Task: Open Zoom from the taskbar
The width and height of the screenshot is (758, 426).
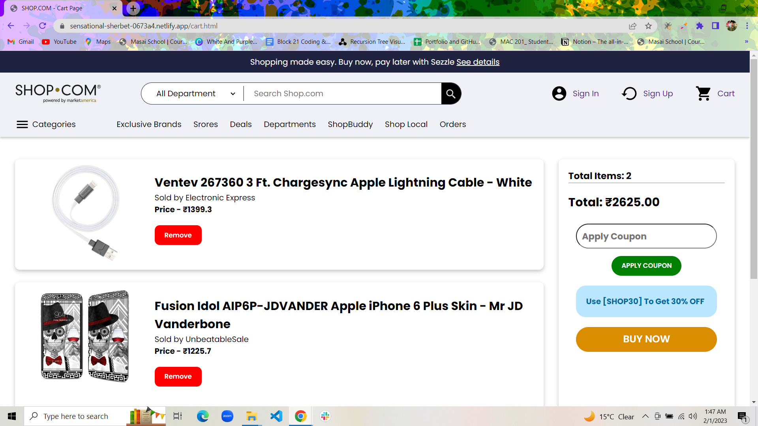Action: (227, 416)
